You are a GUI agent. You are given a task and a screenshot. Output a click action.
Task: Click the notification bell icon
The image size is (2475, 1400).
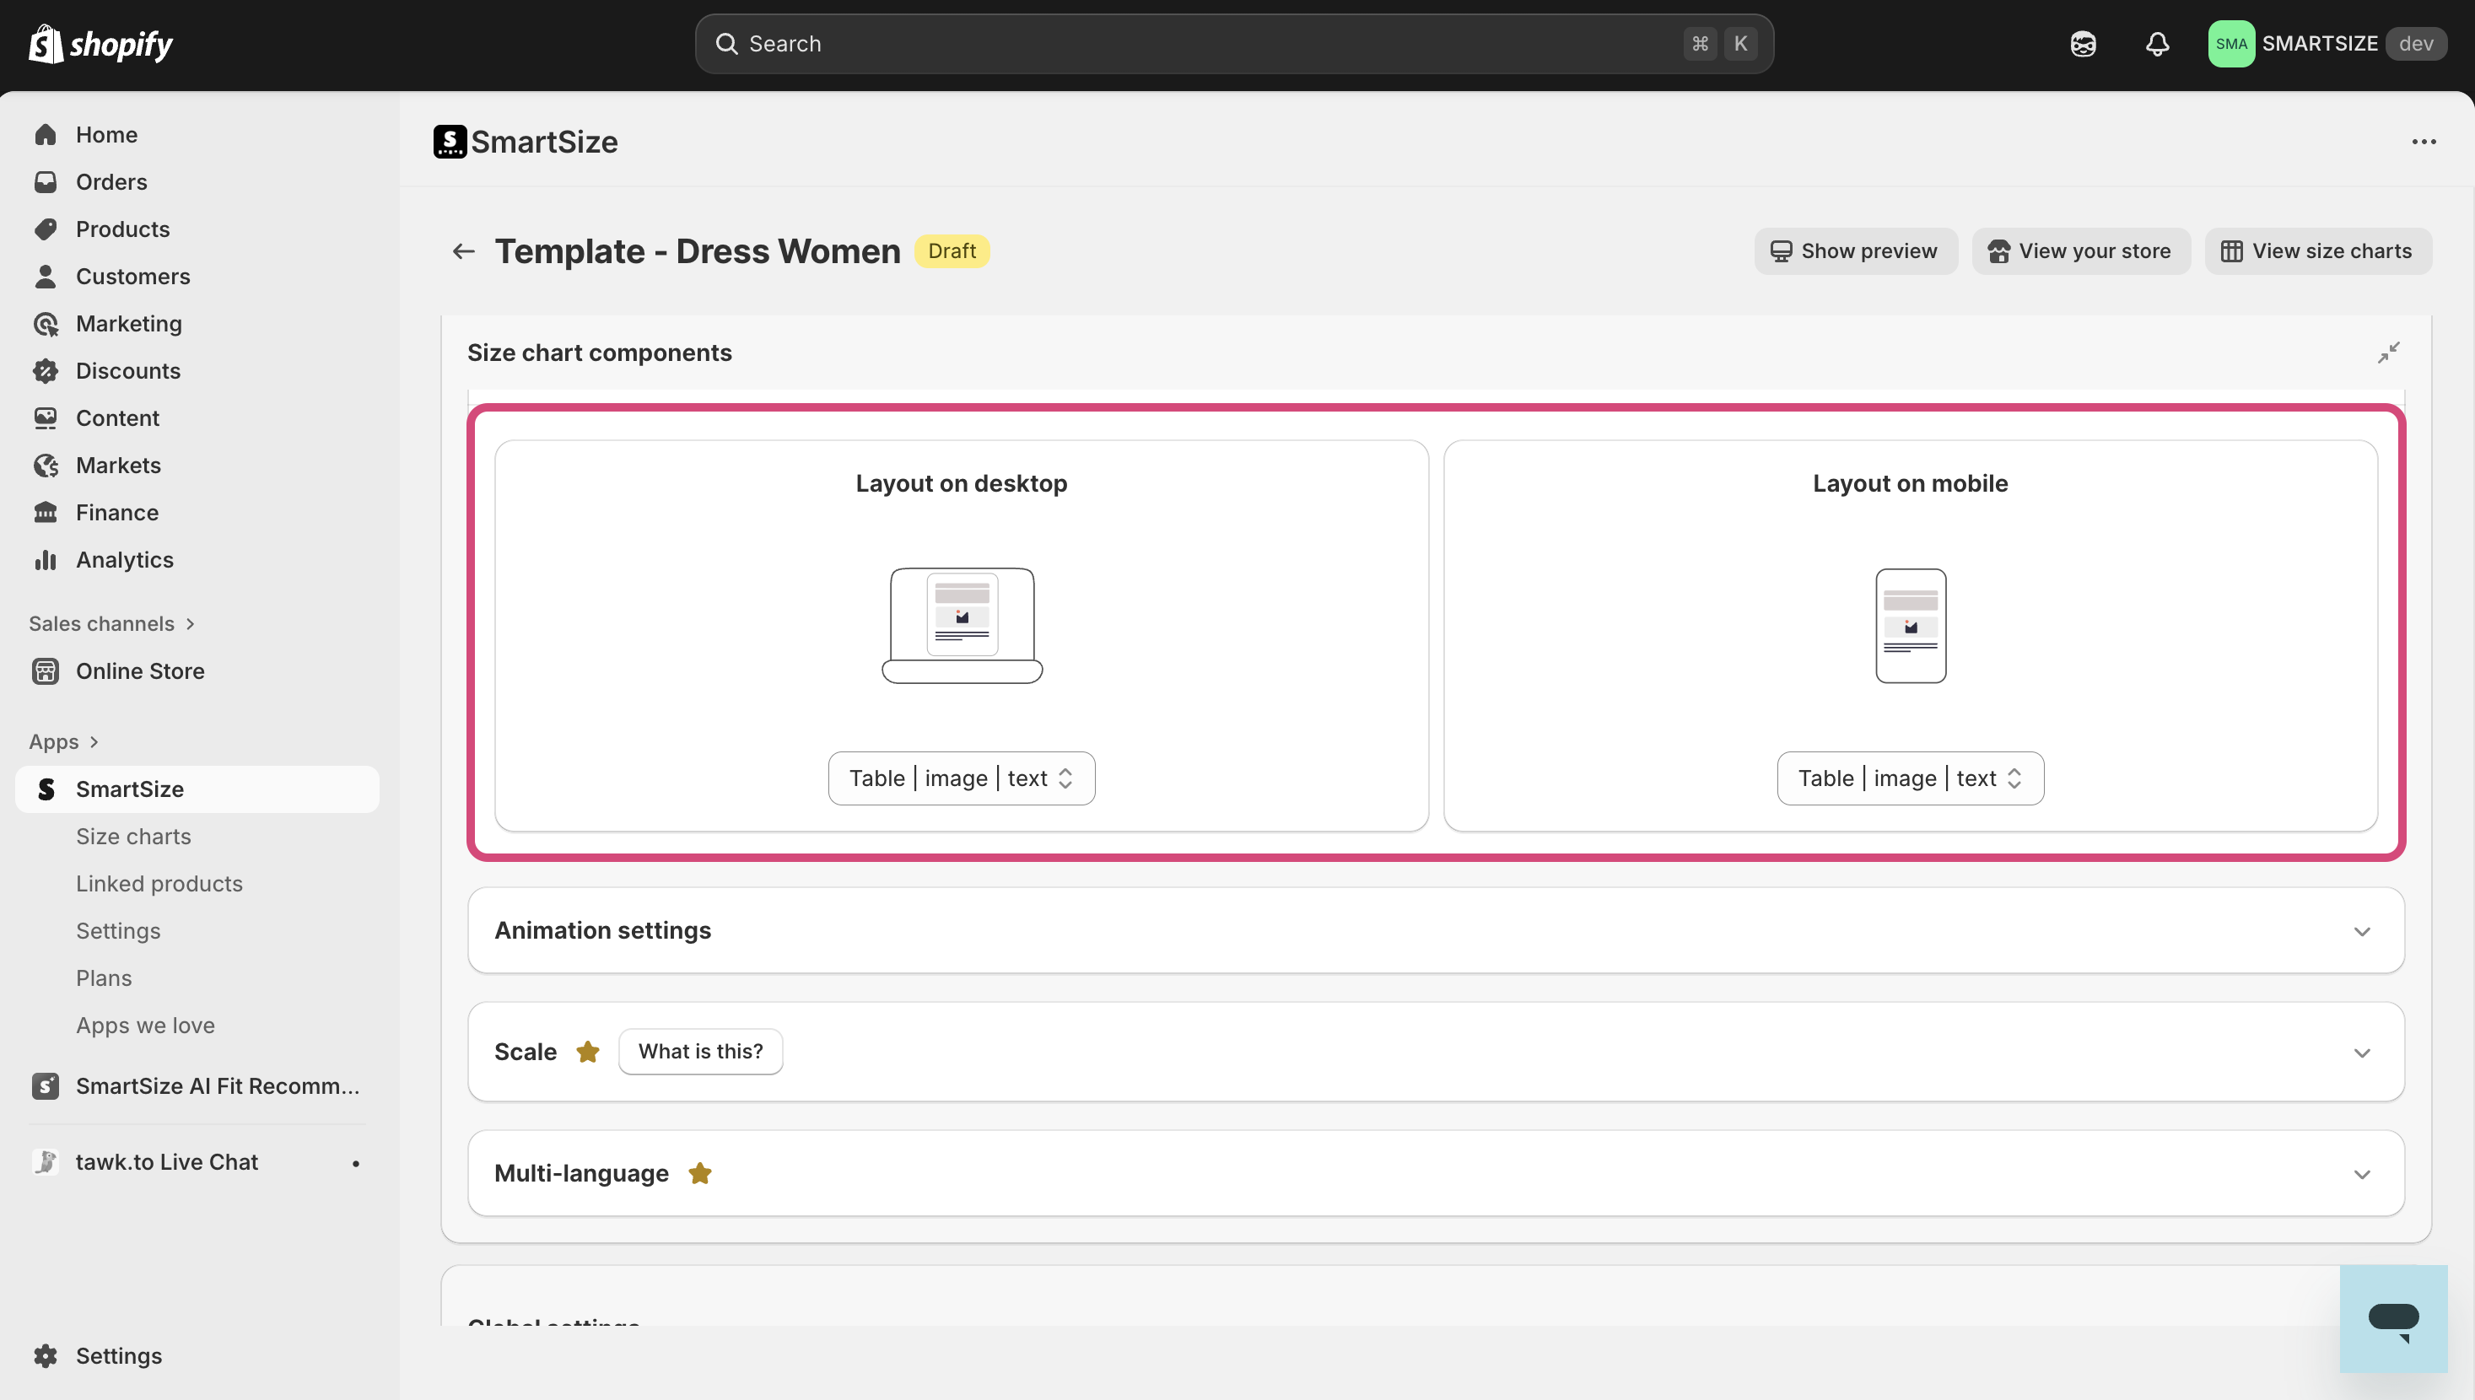point(2157,43)
